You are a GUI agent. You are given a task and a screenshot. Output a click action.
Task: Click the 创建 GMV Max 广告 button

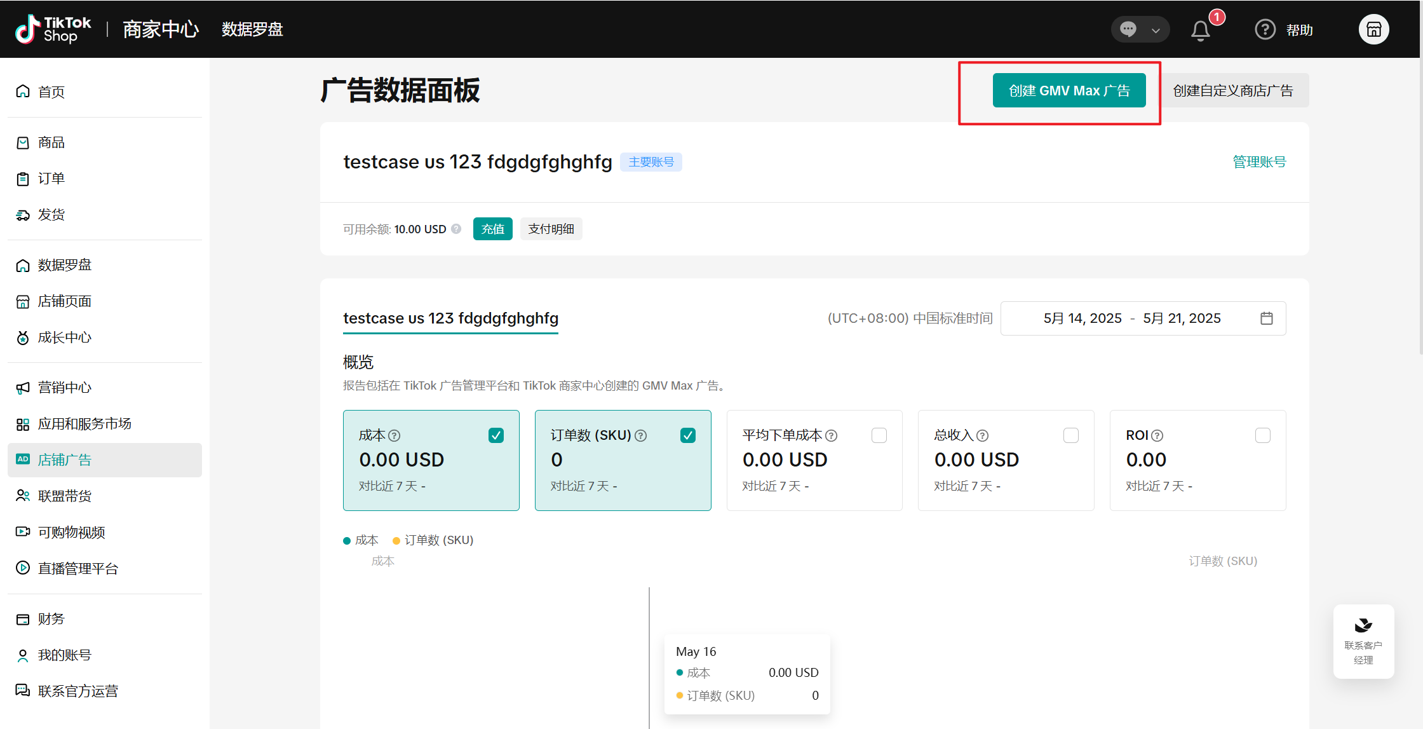click(1069, 90)
